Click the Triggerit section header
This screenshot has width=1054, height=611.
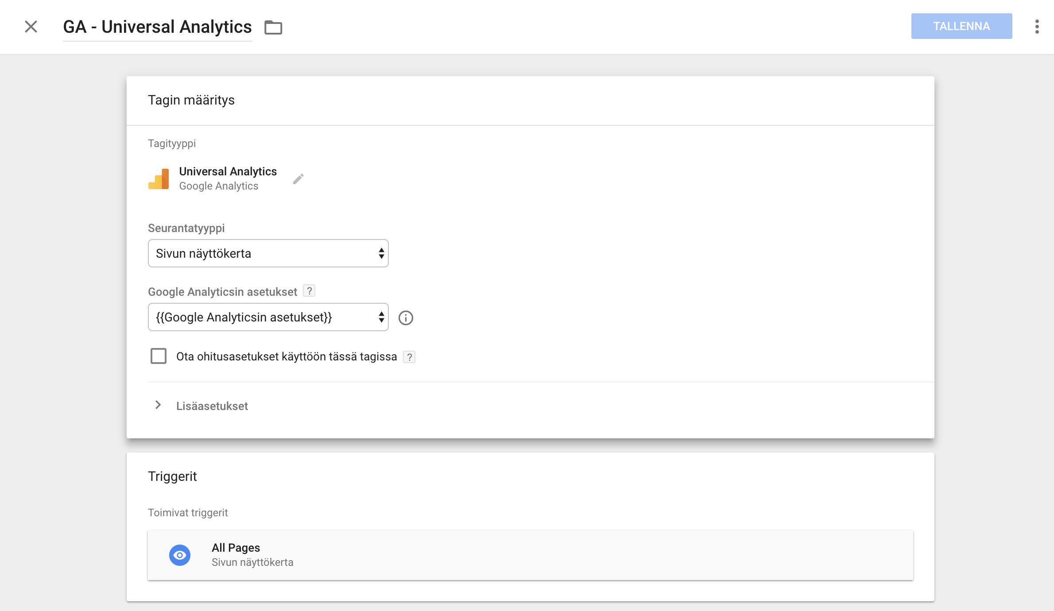click(172, 476)
